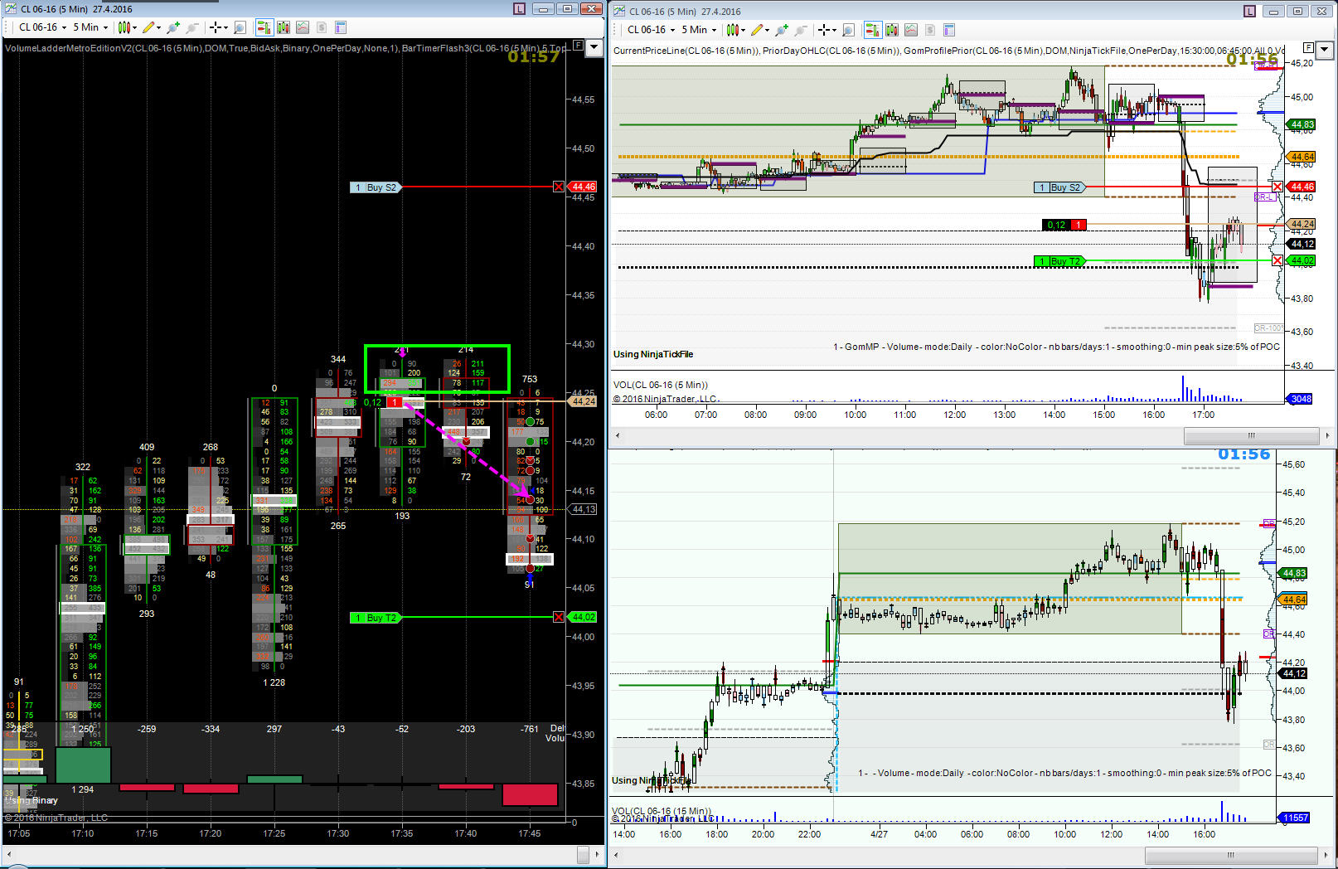The width and height of the screenshot is (1338, 869).
Task: Open Data Series icon in left chart toolbar
Action: (x=284, y=27)
